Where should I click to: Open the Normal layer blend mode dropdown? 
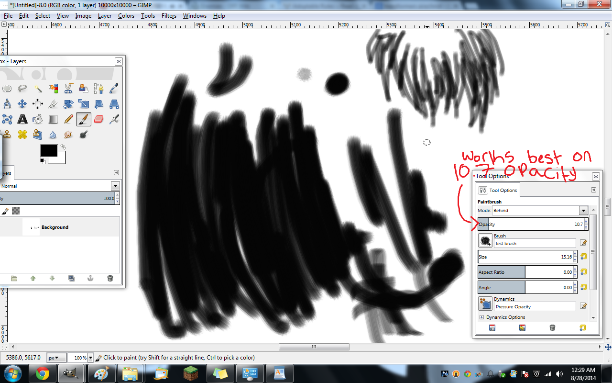tap(115, 186)
